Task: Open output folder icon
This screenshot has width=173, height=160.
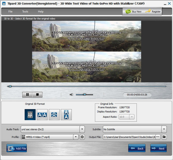Action: [164, 137]
